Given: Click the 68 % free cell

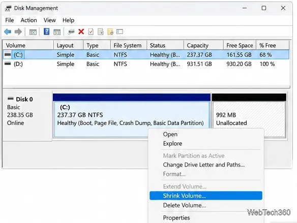Looking at the screenshot, I should (x=265, y=55).
